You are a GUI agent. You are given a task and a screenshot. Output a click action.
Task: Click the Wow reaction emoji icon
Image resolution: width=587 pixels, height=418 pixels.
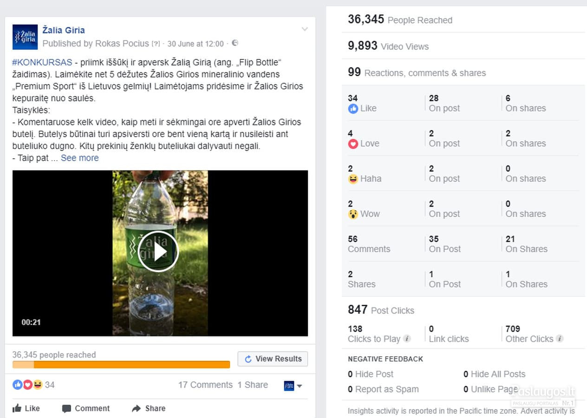pos(353,214)
